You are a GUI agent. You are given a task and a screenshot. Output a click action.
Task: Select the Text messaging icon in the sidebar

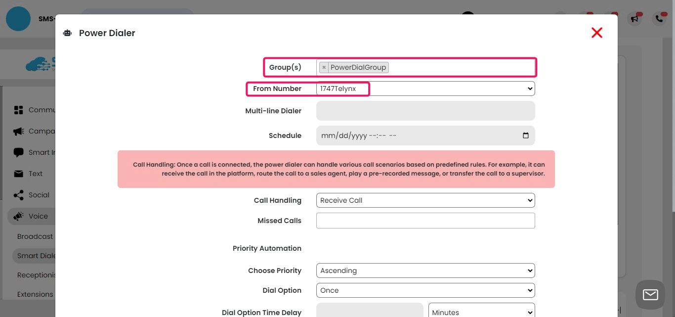click(x=18, y=174)
